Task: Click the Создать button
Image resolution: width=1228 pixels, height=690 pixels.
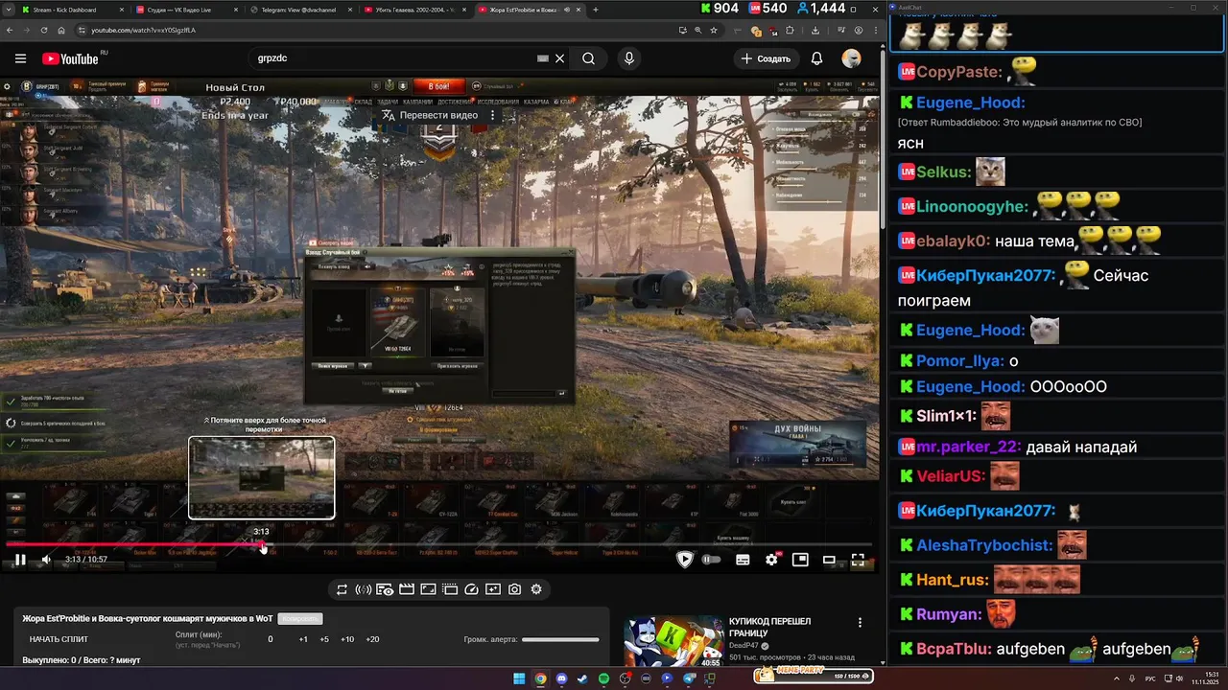Action: point(765,58)
